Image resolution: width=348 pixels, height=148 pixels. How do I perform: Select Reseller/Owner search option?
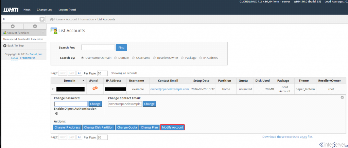pos(154,58)
